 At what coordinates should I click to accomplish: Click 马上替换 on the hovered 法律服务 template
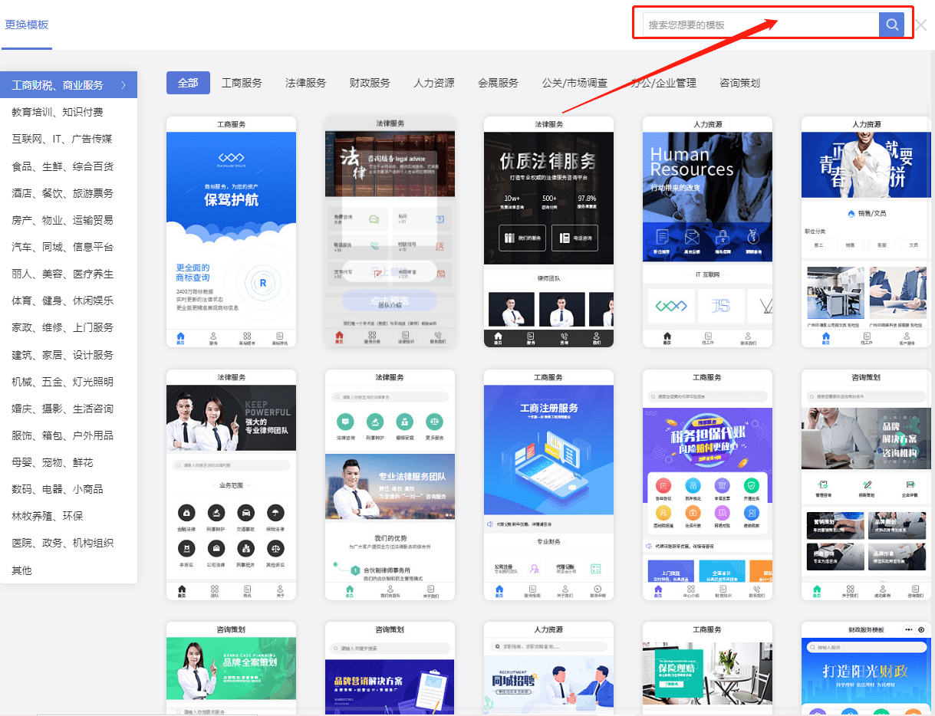pyautogui.click(x=390, y=271)
